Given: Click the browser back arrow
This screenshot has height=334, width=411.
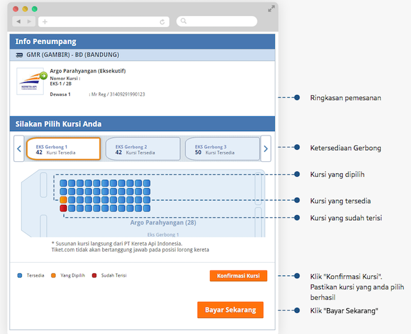Looking at the screenshot, I should 19,21.
